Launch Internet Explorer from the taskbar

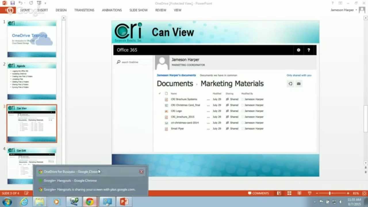pos(24,202)
